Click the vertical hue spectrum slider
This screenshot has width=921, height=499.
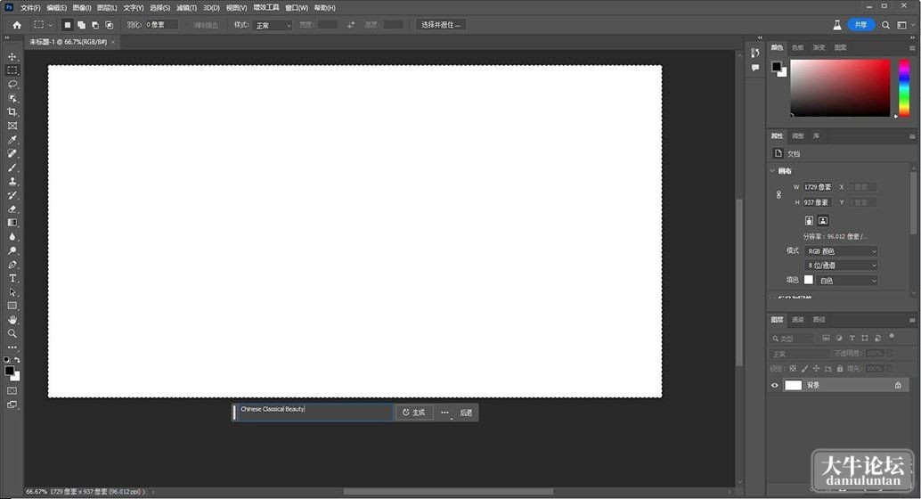pos(905,87)
